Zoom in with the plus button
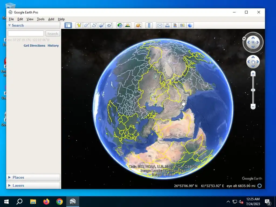The image size is (276, 207). pyautogui.click(x=253, y=74)
